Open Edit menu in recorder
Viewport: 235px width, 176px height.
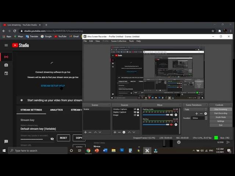point(91,41)
